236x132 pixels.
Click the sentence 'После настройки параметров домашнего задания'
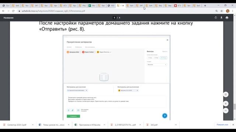pyautogui.click(x=94, y=23)
